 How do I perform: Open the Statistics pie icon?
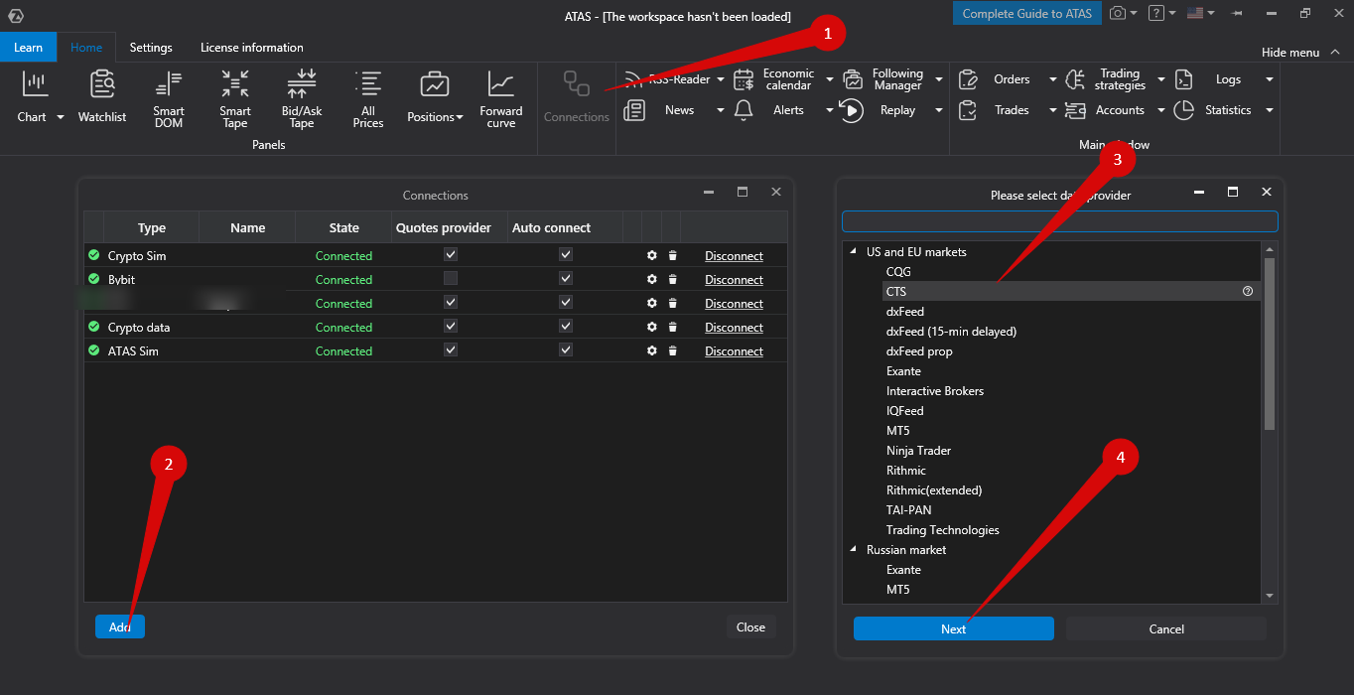tap(1183, 110)
